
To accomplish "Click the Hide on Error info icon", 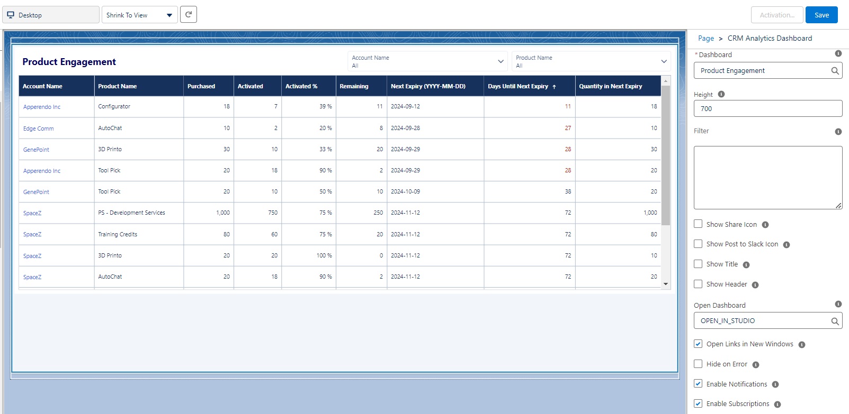I will point(755,365).
